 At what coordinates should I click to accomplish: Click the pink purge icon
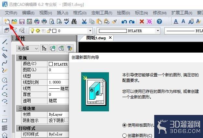click(149, 21)
